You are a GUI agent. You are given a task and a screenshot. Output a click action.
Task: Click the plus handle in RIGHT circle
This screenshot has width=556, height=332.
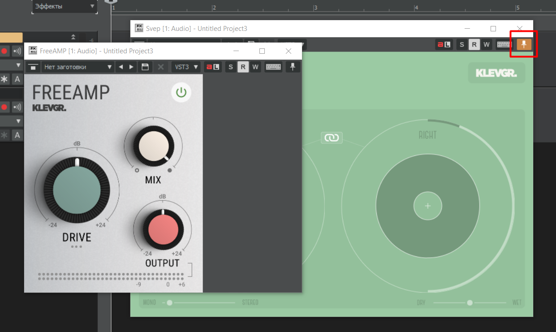428,206
